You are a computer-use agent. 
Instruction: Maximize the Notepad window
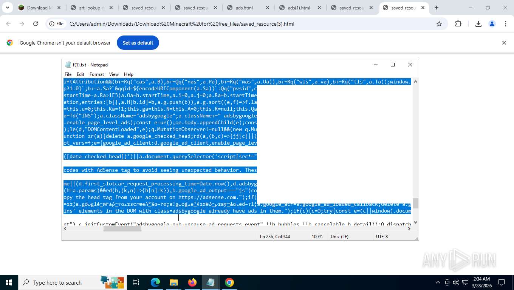pyautogui.click(x=393, y=65)
